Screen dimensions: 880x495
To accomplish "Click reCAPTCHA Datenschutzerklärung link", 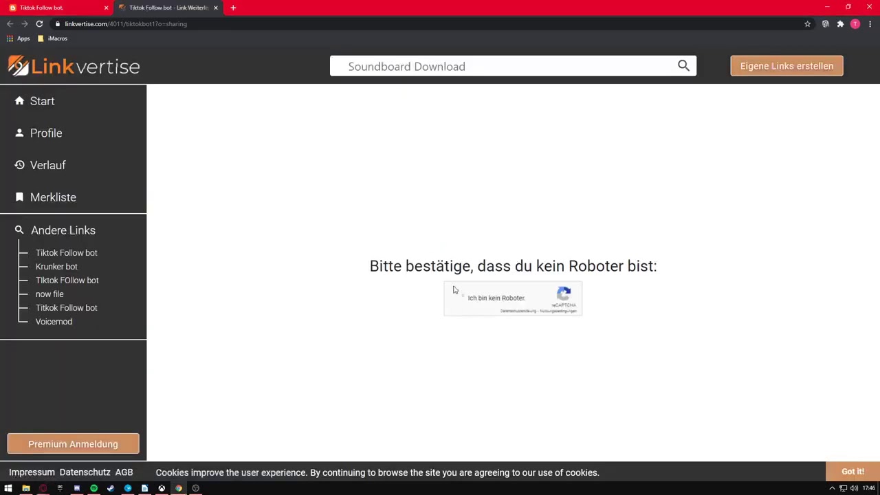I will (518, 311).
